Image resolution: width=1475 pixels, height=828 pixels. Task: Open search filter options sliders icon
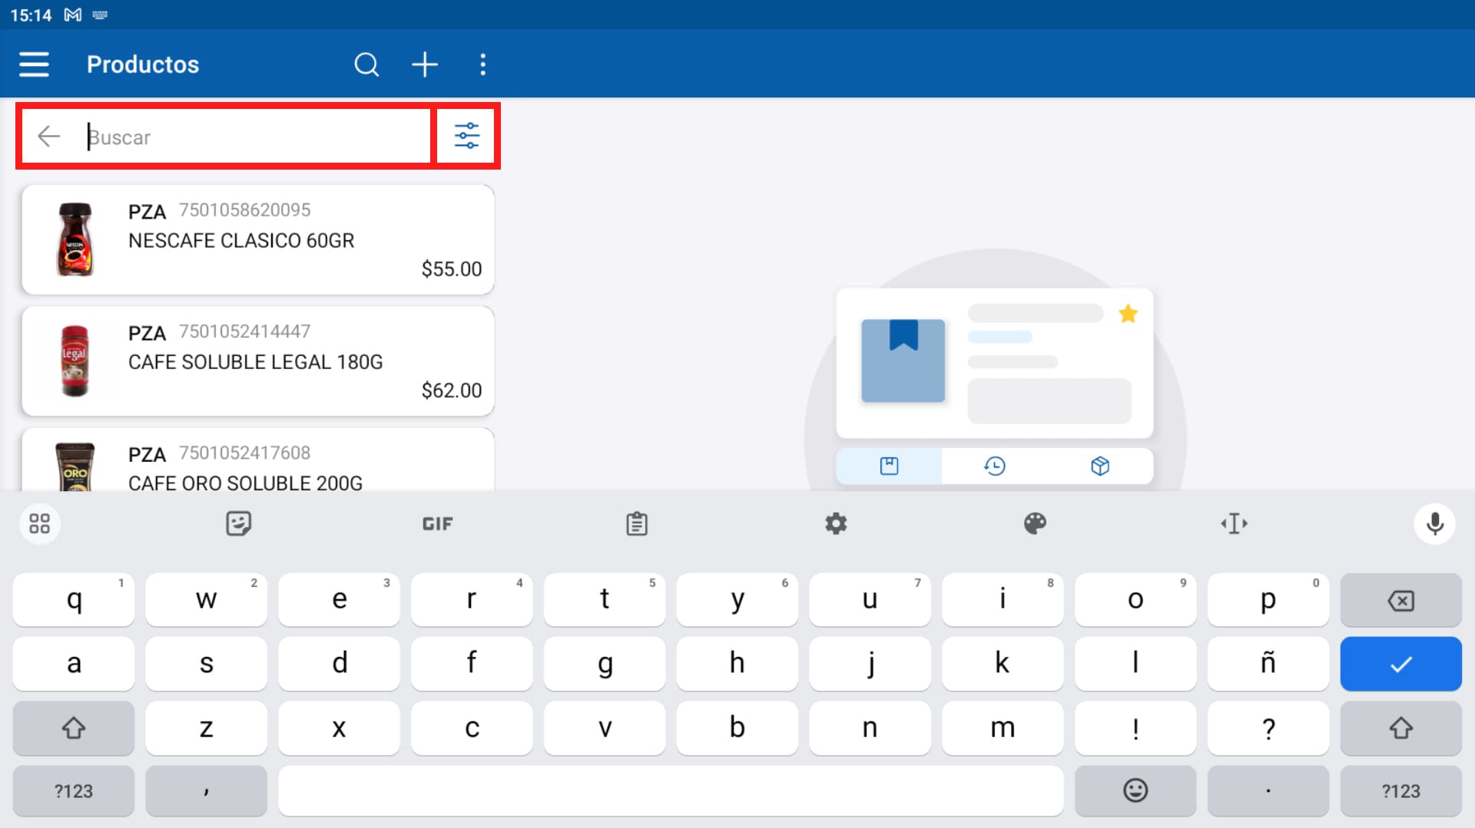pos(466,136)
